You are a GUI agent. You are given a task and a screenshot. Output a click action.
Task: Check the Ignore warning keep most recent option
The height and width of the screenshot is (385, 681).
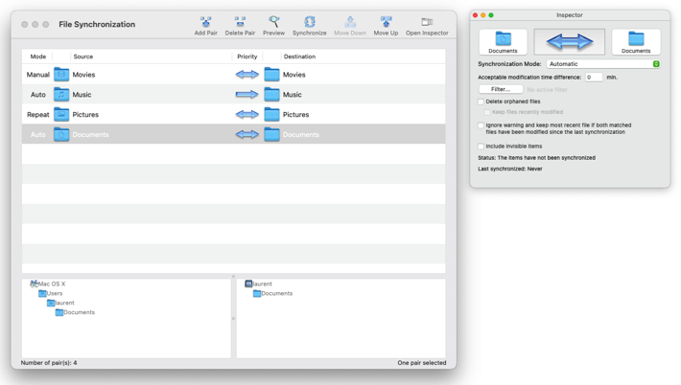481,125
